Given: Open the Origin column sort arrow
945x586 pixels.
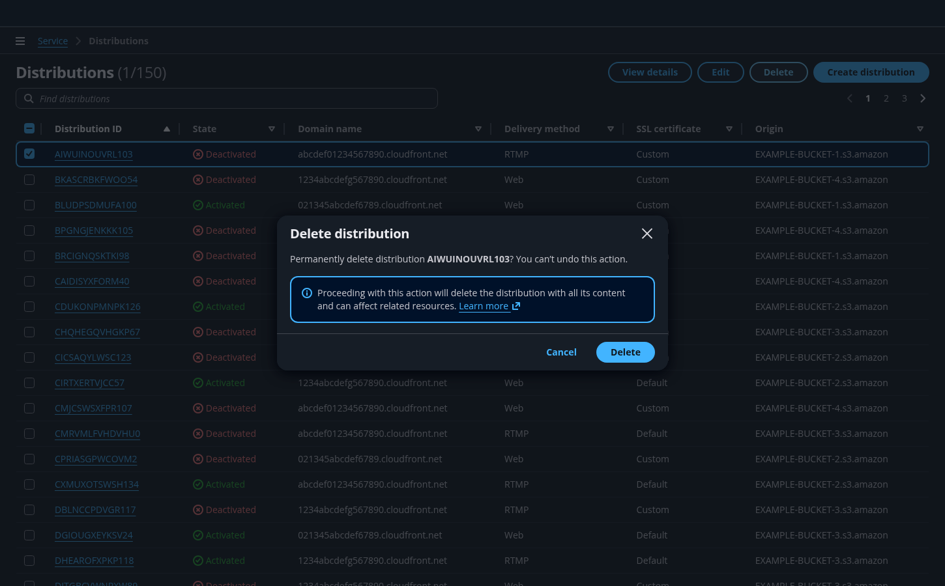Looking at the screenshot, I should (x=920, y=129).
